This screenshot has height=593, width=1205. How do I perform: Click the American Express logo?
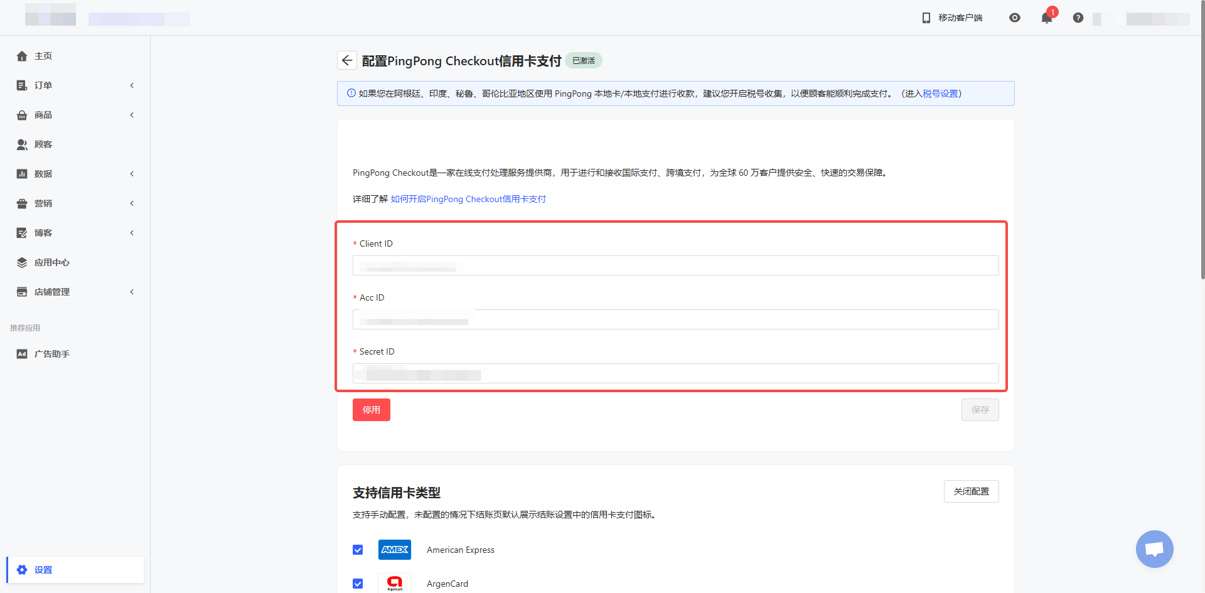click(395, 550)
